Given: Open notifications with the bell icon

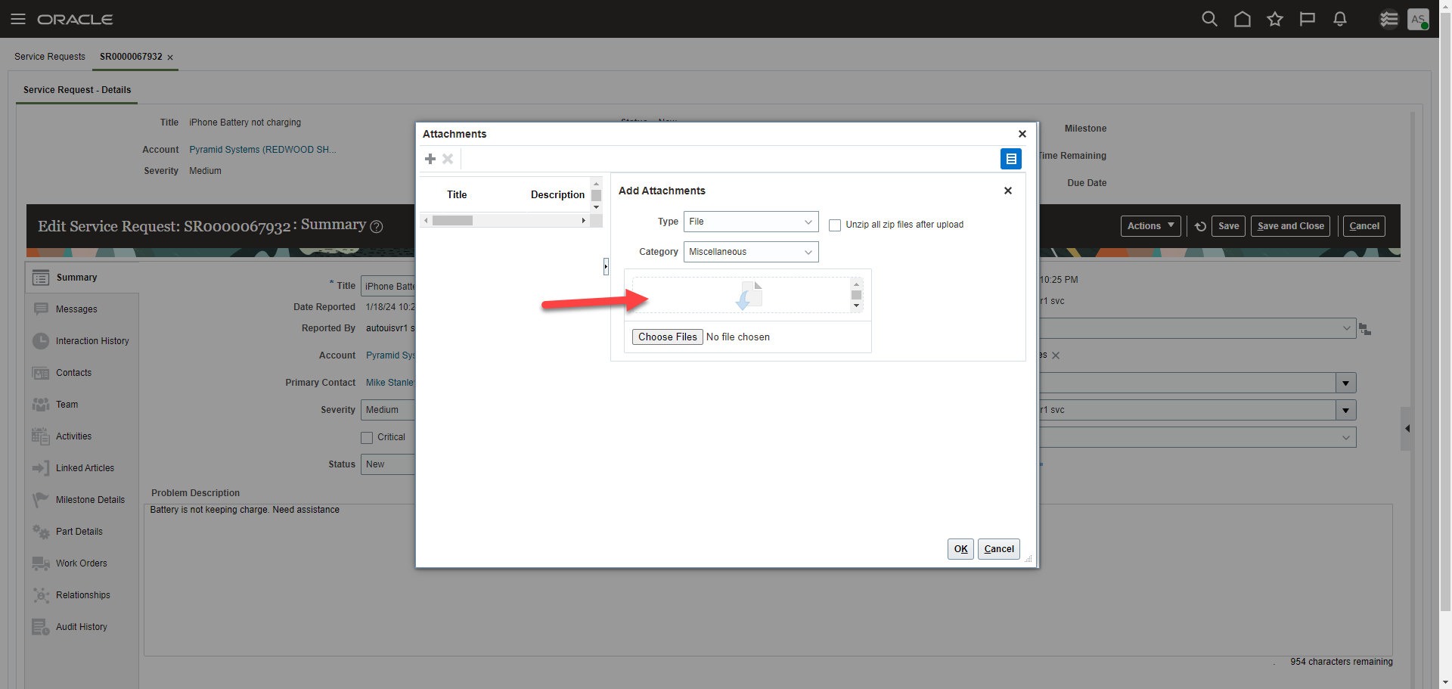Looking at the screenshot, I should click(x=1339, y=19).
